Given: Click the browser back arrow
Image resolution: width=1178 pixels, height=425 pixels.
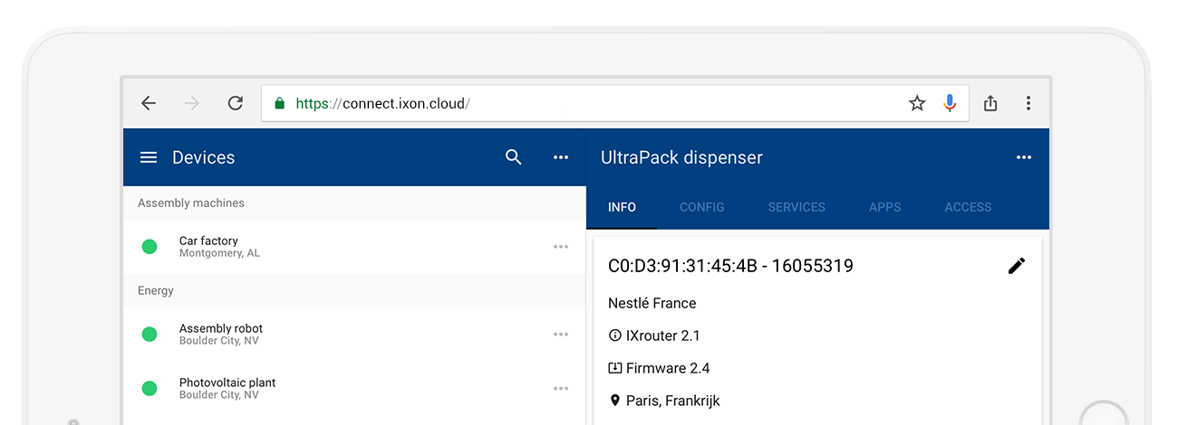Looking at the screenshot, I should pos(149,103).
